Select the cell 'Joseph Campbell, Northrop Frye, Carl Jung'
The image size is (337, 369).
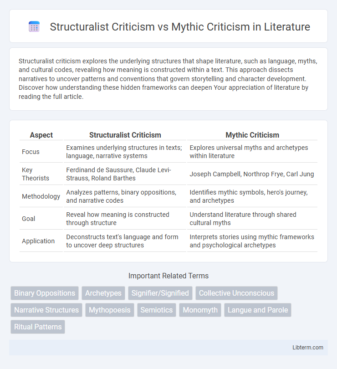tap(252, 174)
